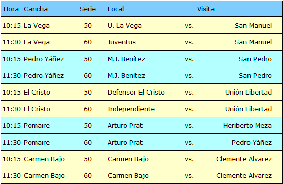Viewport: 283px width, 184px height.
Task: Click Pedro Yáñez in the Visita column
Action: click(x=252, y=142)
